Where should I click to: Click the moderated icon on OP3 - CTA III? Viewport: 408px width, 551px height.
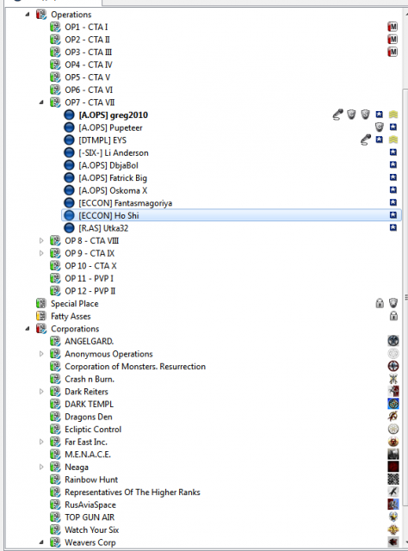point(393,52)
